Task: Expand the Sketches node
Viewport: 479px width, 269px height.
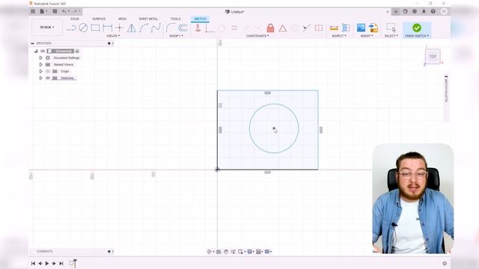Action: (x=40, y=78)
